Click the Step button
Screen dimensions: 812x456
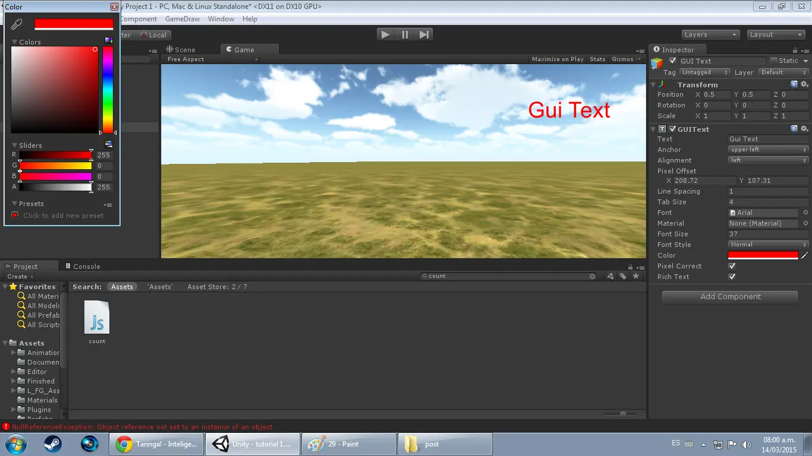point(424,34)
